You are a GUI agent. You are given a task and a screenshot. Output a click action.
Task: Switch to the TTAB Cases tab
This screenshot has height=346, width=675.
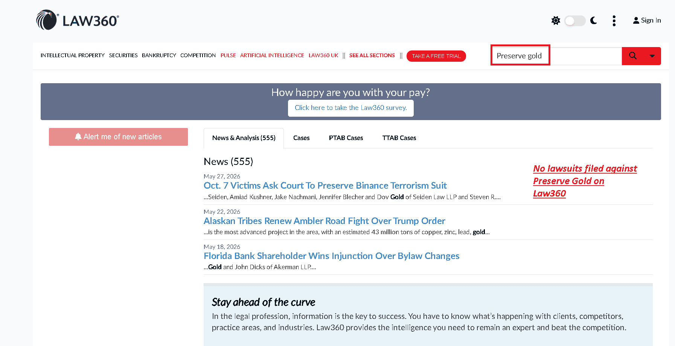pyautogui.click(x=399, y=138)
